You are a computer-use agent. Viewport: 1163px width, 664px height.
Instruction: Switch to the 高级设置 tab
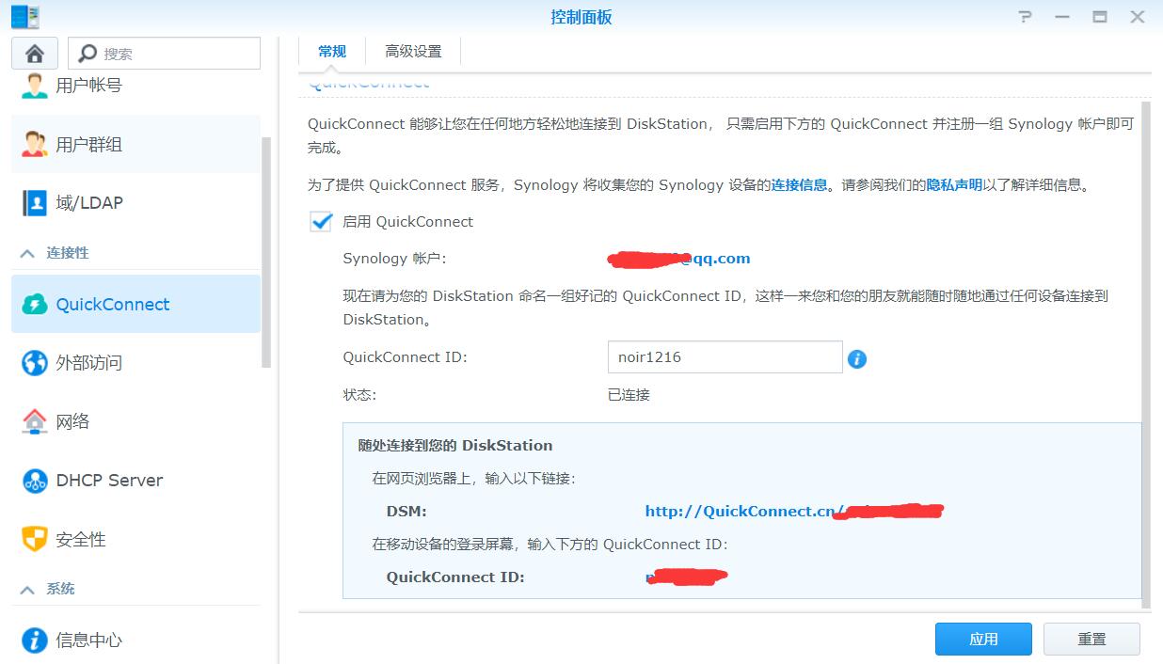(x=413, y=52)
